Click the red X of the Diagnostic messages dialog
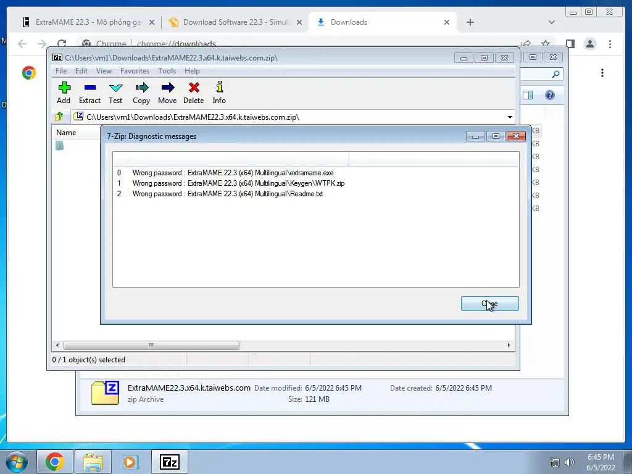The height and width of the screenshot is (474, 632). (x=516, y=136)
